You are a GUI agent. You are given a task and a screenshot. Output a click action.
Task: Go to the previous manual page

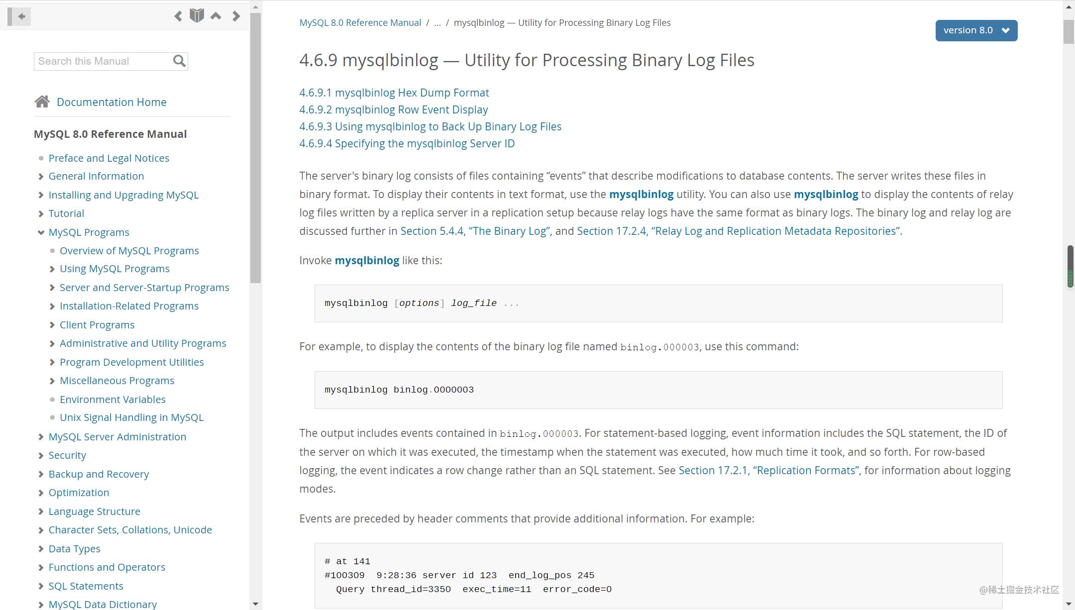click(178, 16)
